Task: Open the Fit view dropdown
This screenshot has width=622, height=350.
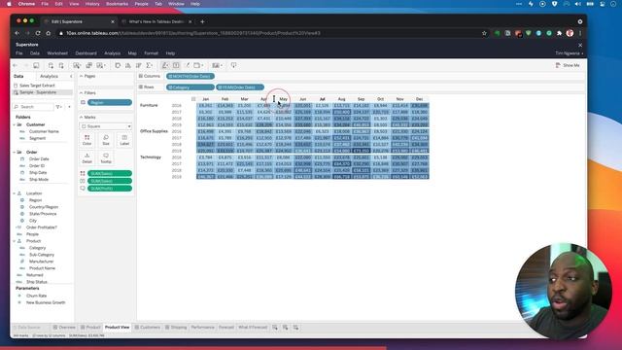Action: 198,65
